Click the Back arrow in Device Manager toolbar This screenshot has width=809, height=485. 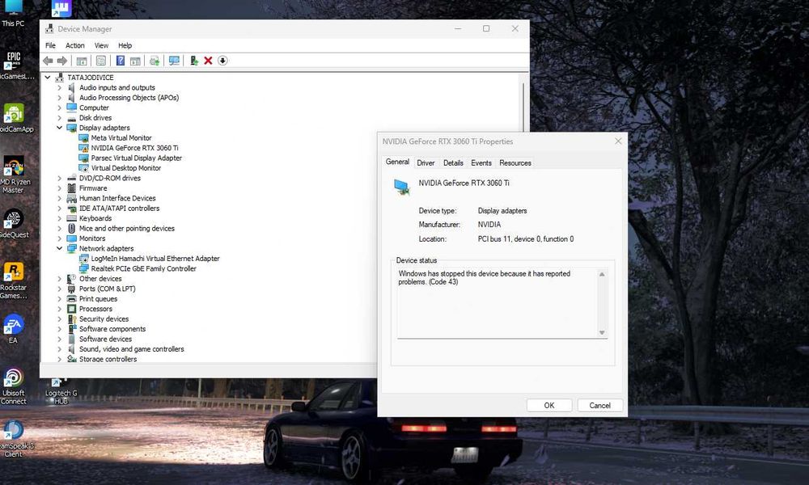48,61
